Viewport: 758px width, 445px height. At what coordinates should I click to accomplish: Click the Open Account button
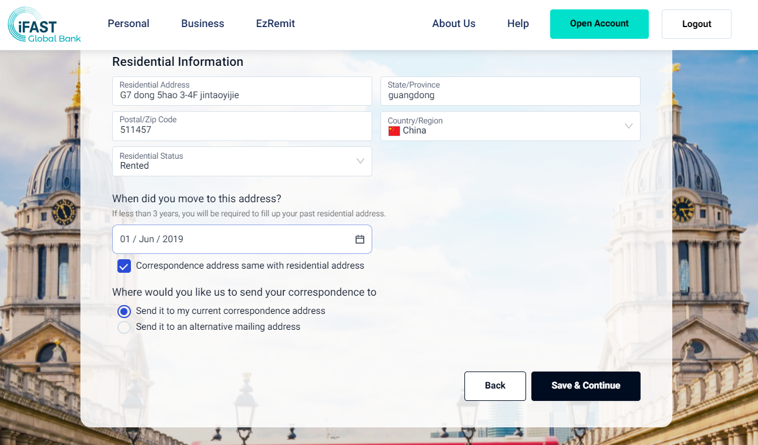coord(599,24)
